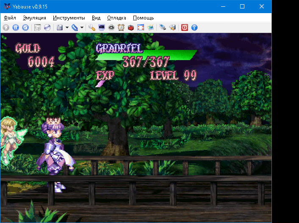The height and width of the screenshot is (223, 299).
Task: Click the grey disc icon in the toolbar
Action: [x=111, y=28]
